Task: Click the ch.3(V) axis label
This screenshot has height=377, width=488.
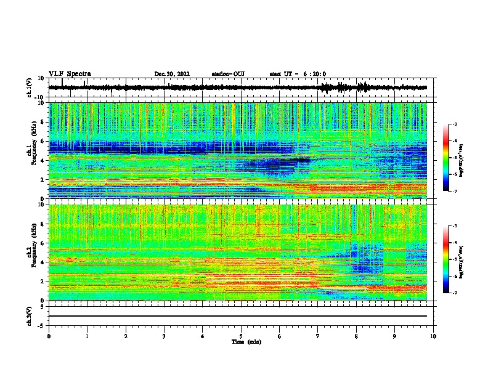Action: [x=30, y=316]
